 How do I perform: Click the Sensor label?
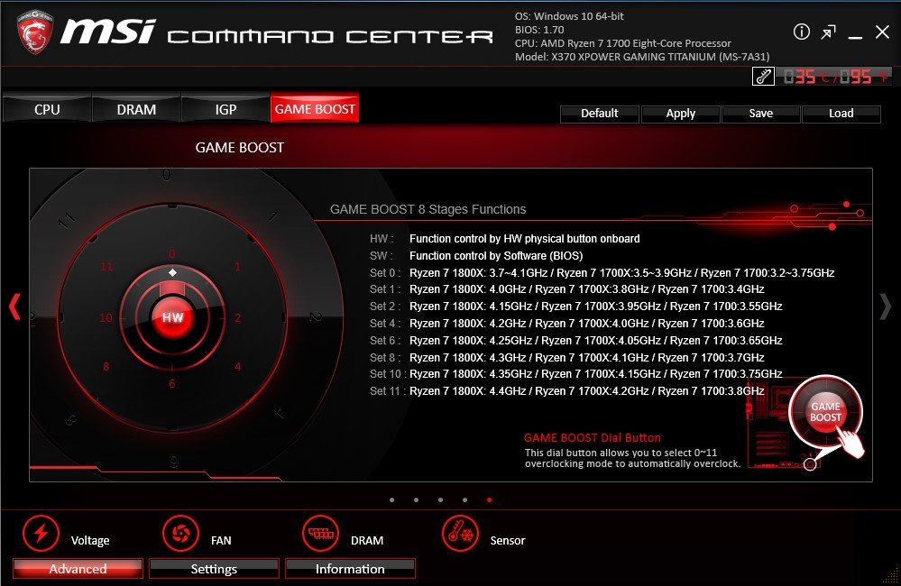coord(508,540)
